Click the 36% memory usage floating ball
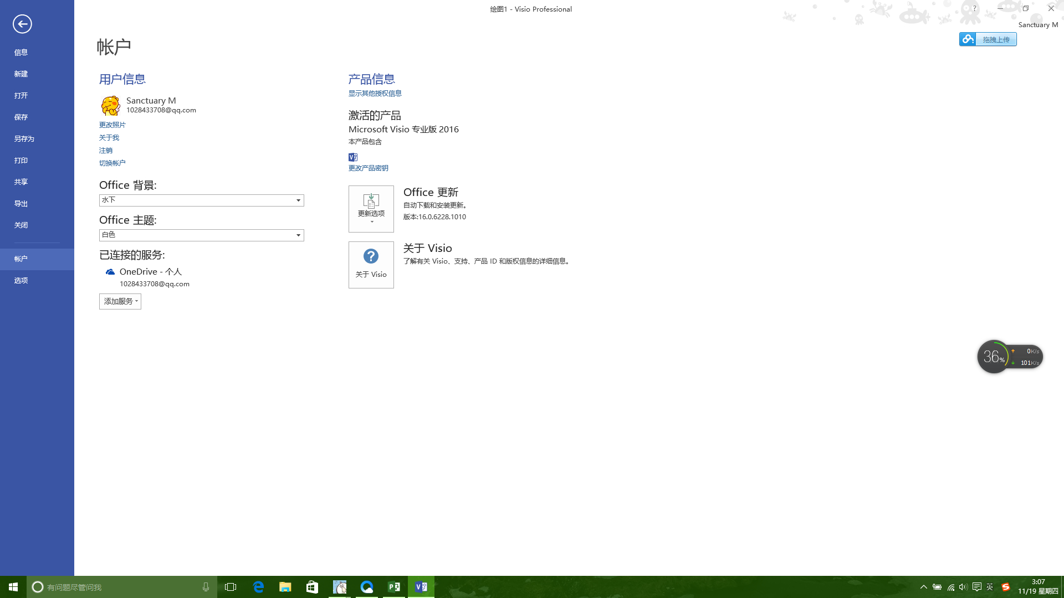Viewport: 1064px width, 598px height. coord(994,357)
